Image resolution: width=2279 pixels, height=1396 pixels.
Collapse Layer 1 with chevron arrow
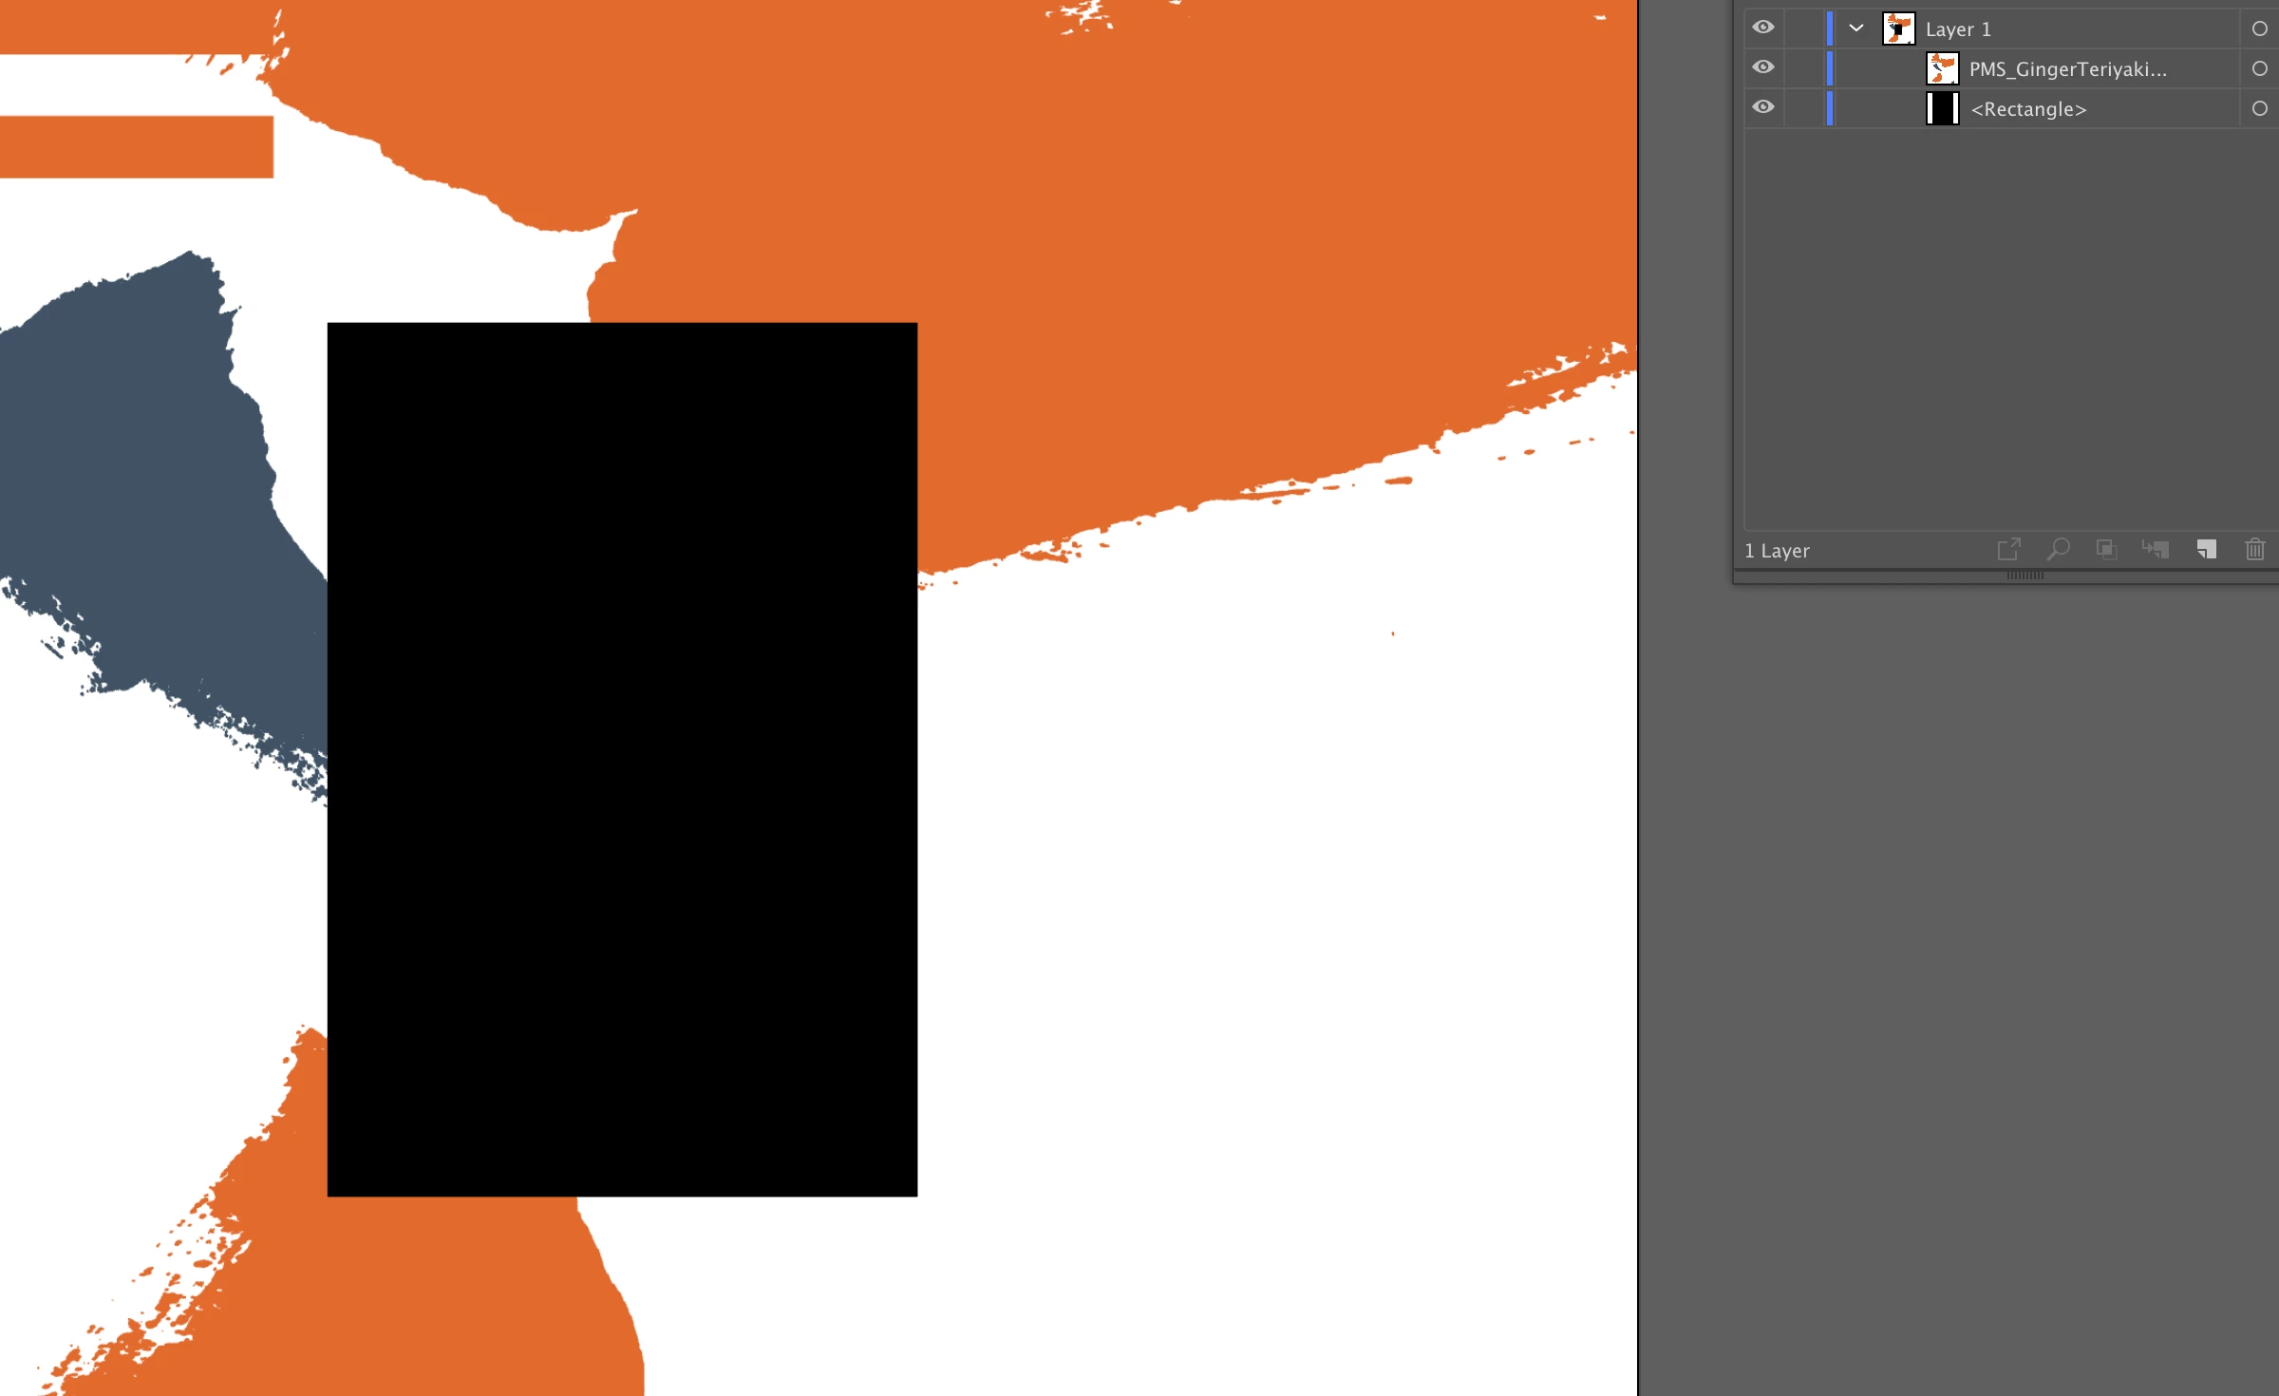[1856, 28]
